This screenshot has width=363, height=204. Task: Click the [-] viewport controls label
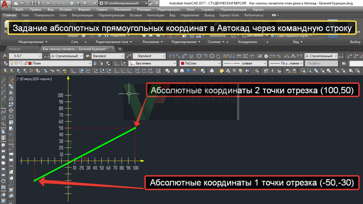(19, 79)
